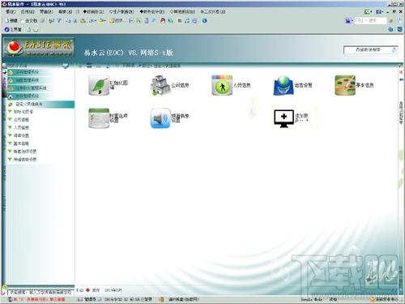Click the bottom-left quick search input field
Viewport: 405px width, 304px height.
(x=40, y=293)
